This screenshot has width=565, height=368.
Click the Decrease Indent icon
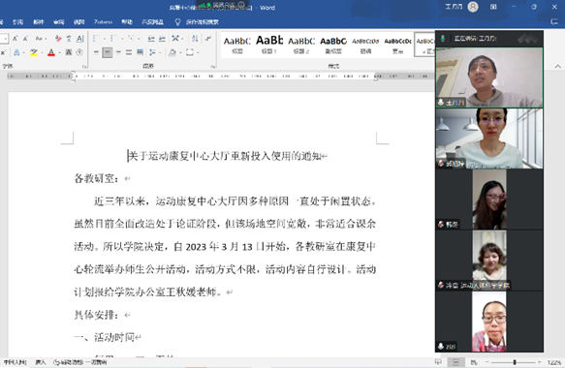[x=151, y=38]
